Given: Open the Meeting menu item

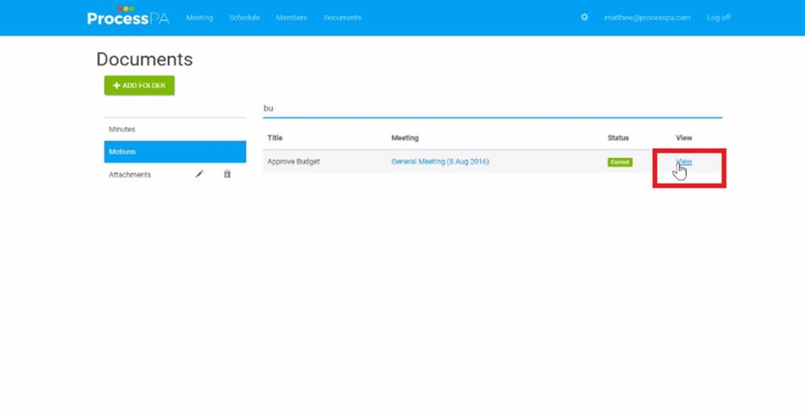Looking at the screenshot, I should (199, 18).
